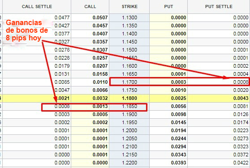Click put value 0.0010

tap(178, 90)
